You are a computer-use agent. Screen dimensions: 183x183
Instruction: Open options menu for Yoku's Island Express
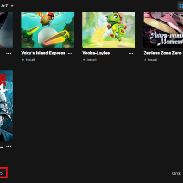[x=70, y=54]
